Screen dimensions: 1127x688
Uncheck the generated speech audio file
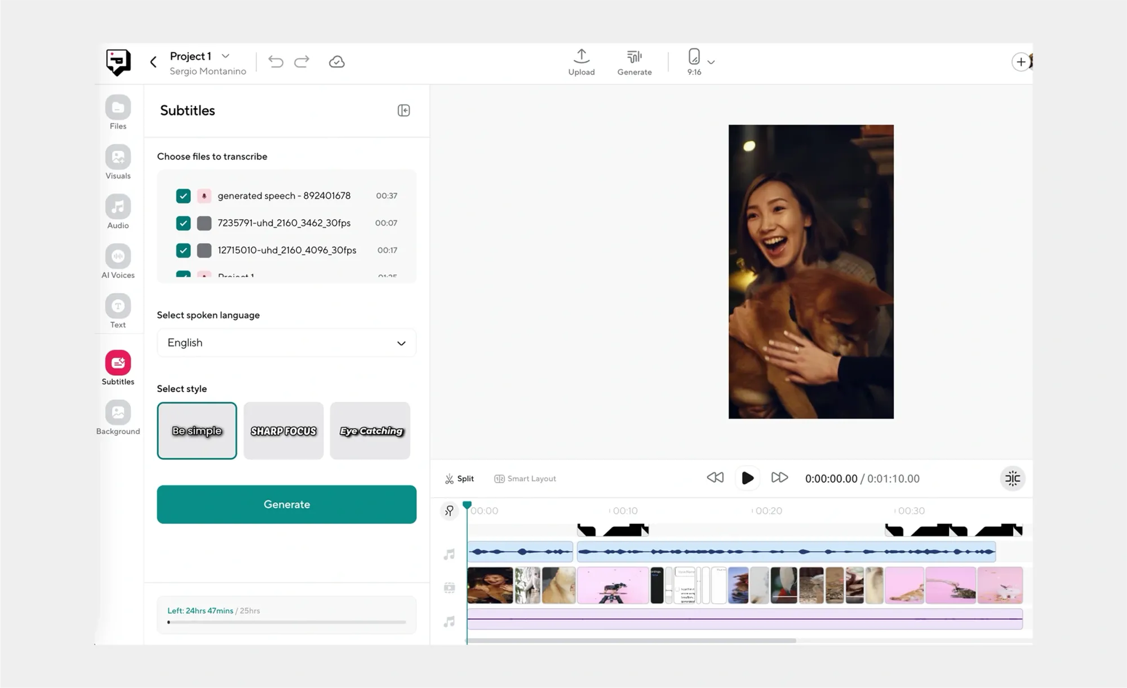pos(183,196)
